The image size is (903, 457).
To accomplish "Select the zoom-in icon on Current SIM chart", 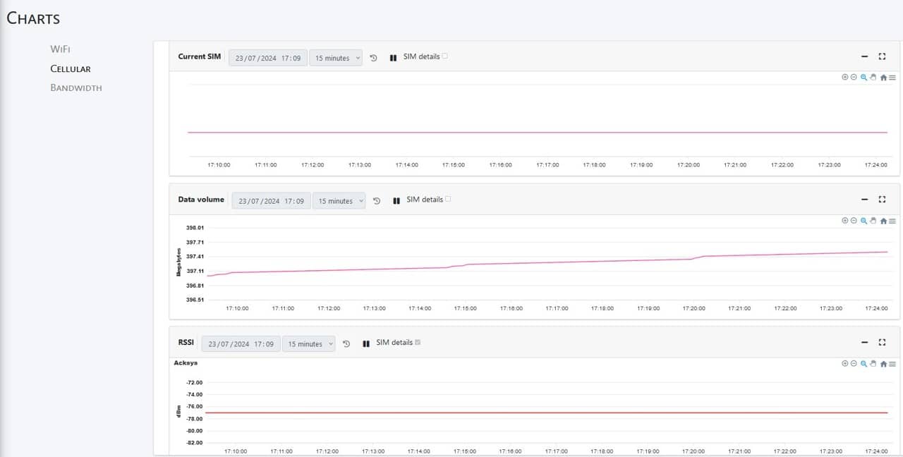I will [x=844, y=77].
